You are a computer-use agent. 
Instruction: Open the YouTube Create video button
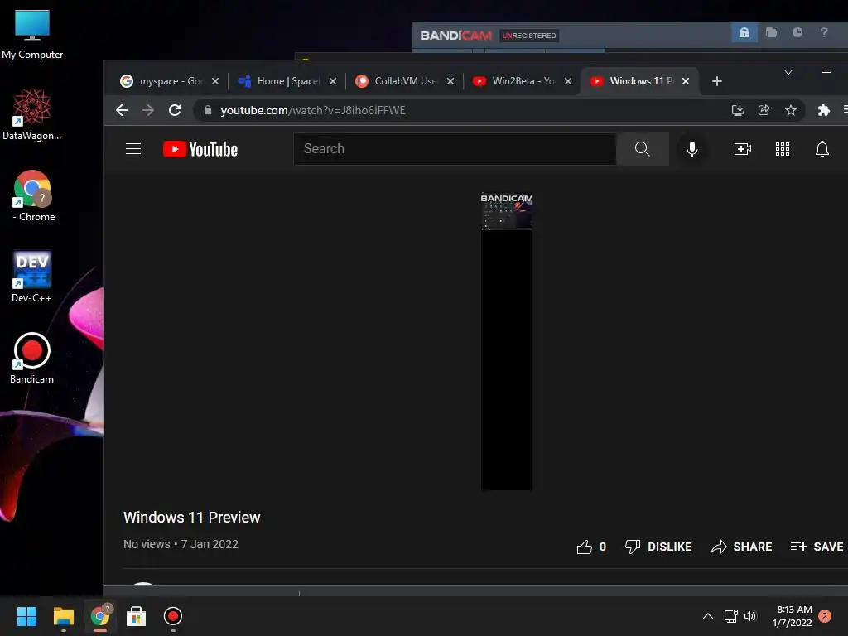(x=743, y=149)
